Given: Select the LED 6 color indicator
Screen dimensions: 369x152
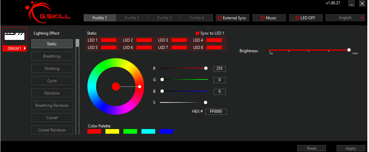Looking at the screenshot, I should (144, 48).
